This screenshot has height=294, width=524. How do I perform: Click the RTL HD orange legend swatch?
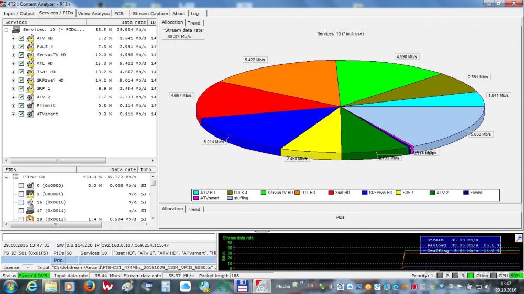click(297, 193)
